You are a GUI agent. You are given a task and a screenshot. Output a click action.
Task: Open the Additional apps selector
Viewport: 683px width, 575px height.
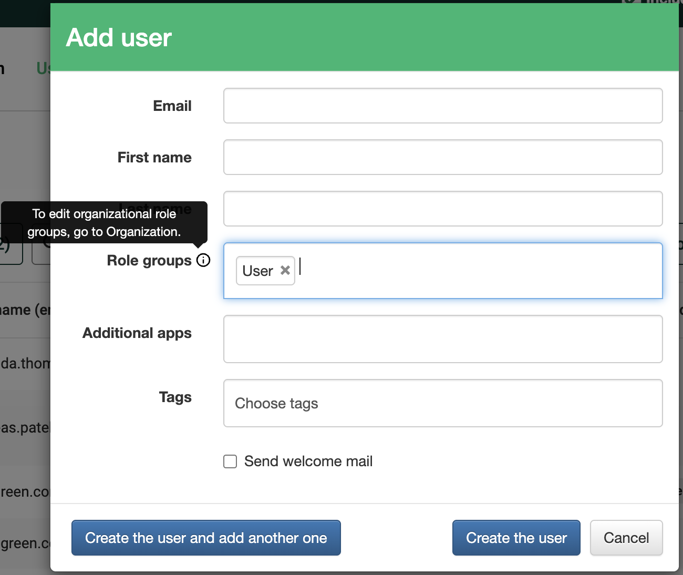[x=443, y=339]
